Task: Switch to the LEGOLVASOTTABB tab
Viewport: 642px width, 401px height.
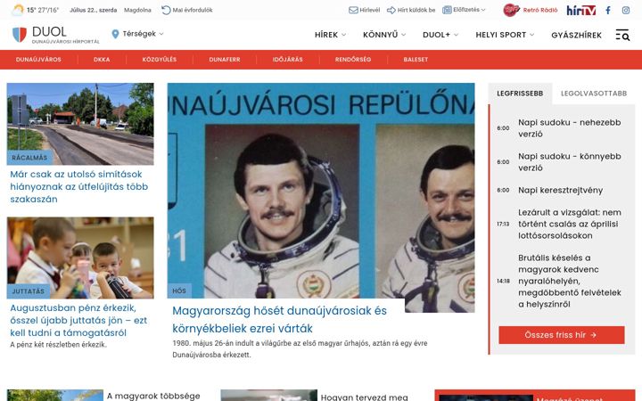Action: 594,94
